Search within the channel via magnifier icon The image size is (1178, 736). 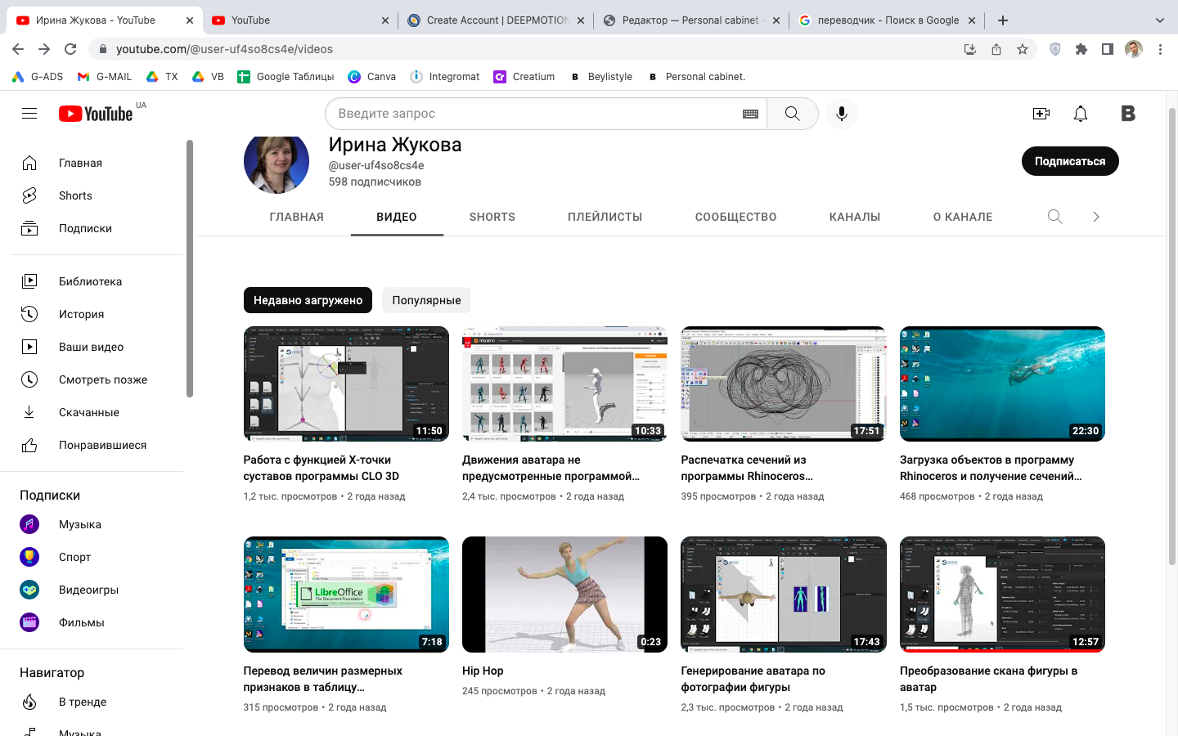(x=1054, y=217)
